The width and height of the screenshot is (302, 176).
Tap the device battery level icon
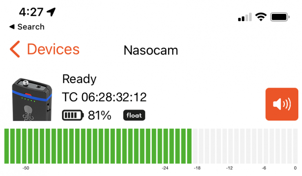[73, 116]
